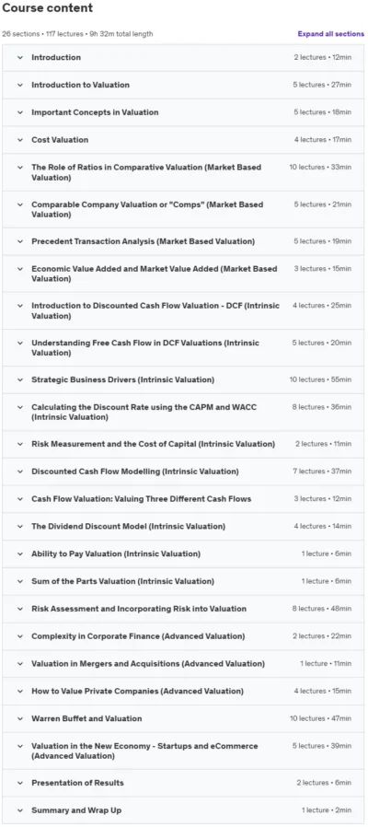The width and height of the screenshot is (368, 827).
Task: Expand the Introduction section chevron
Action: click(20, 57)
